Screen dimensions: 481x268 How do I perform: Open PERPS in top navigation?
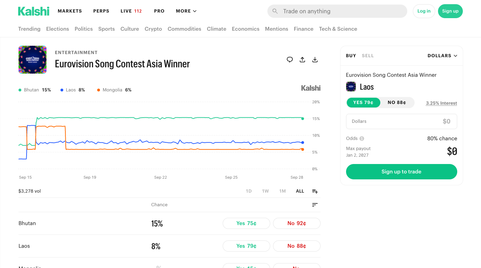coord(101,11)
